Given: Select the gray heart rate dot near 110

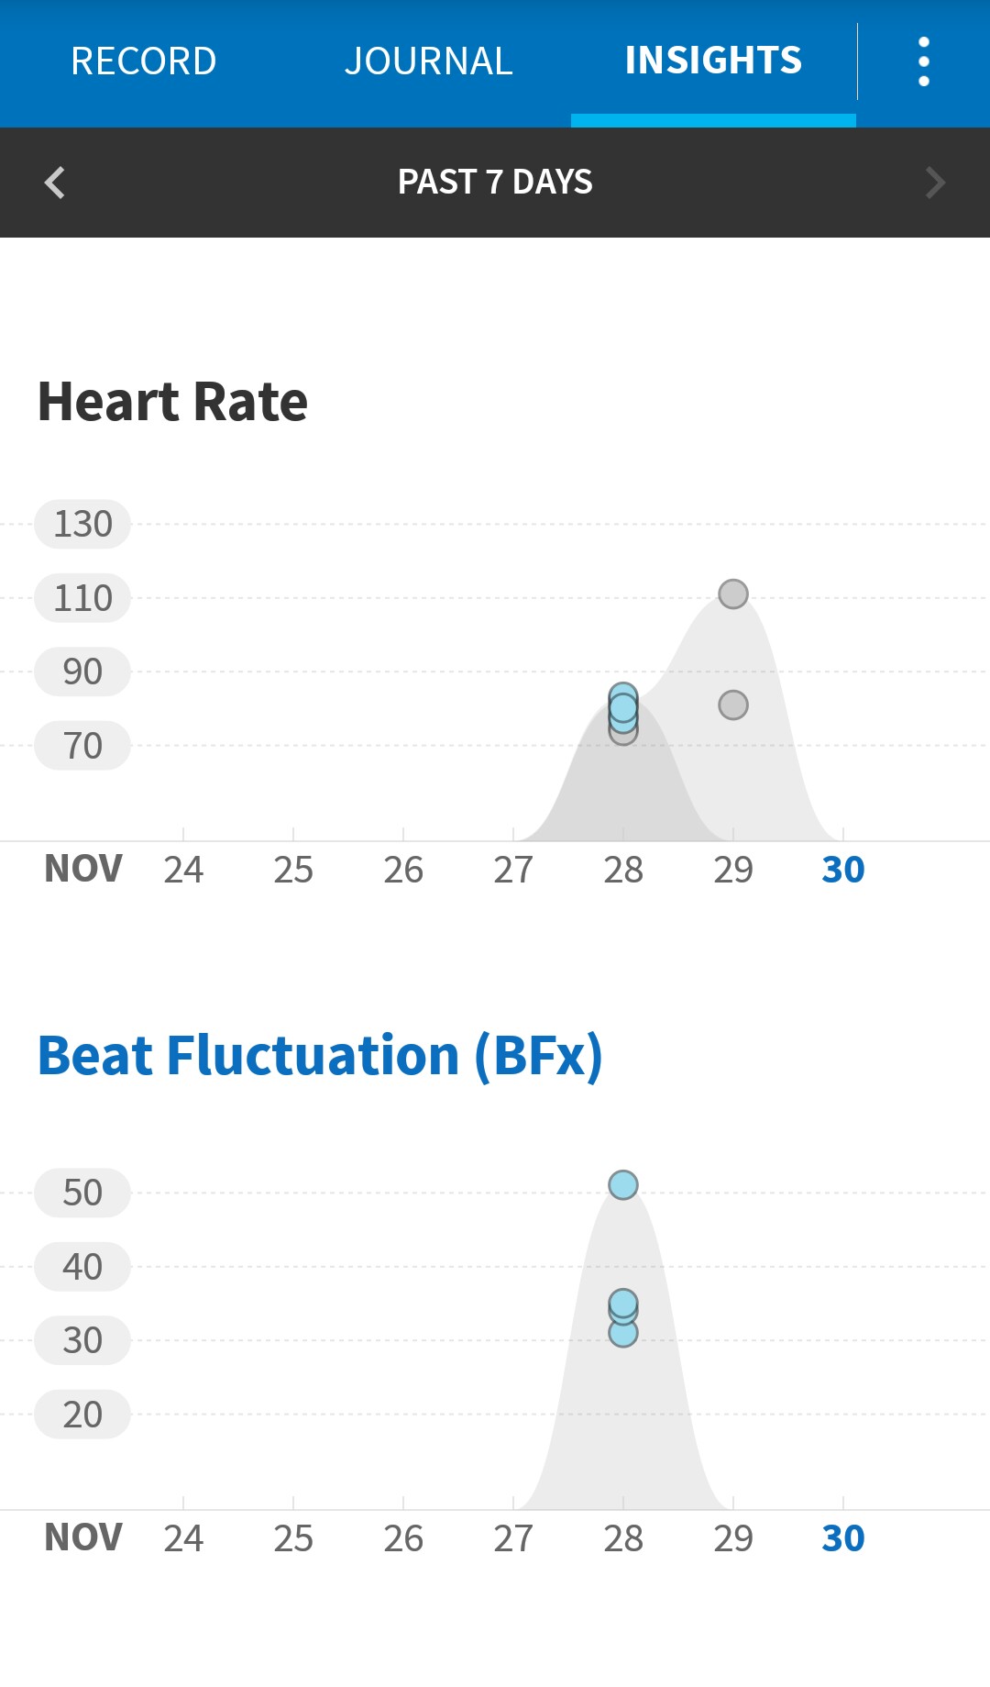Looking at the screenshot, I should pyautogui.click(x=732, y=594).
